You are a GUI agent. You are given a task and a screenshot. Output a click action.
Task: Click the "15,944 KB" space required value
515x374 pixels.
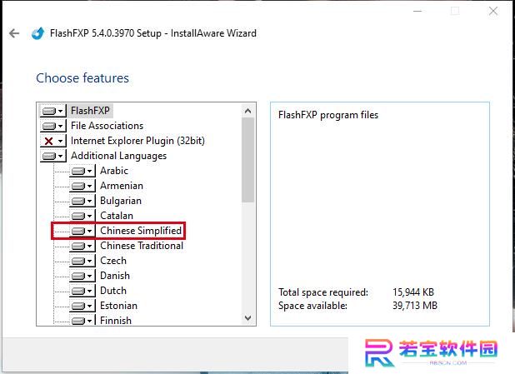click(x=413, y=292)
